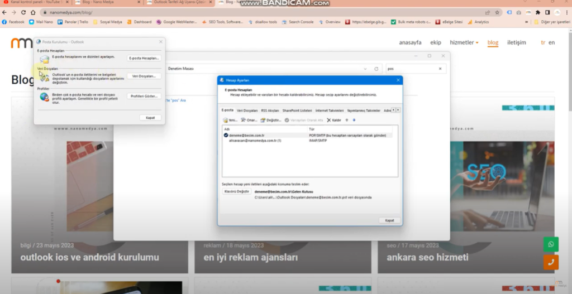
Task: Open 'ankara seo hizmeti' blog post
Action: (x=427, y=257)
